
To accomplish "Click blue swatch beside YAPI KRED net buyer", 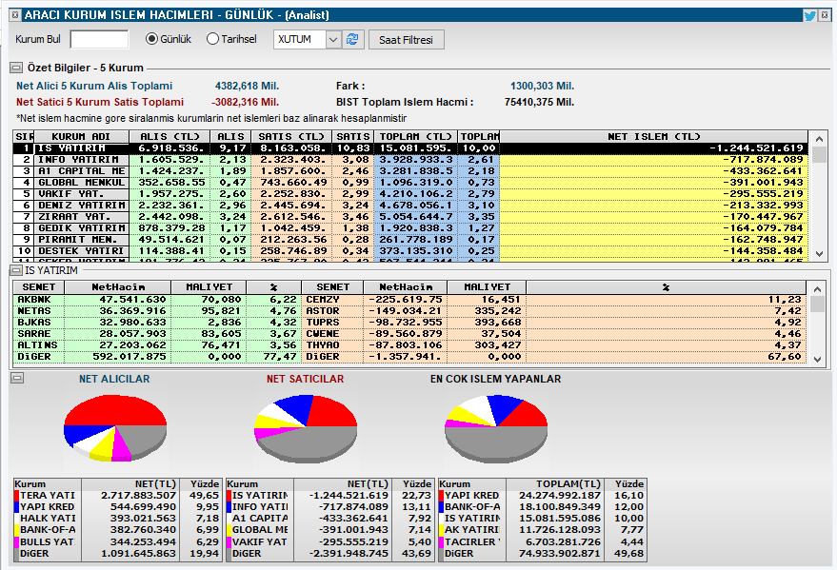I will (x=17, y=507).
